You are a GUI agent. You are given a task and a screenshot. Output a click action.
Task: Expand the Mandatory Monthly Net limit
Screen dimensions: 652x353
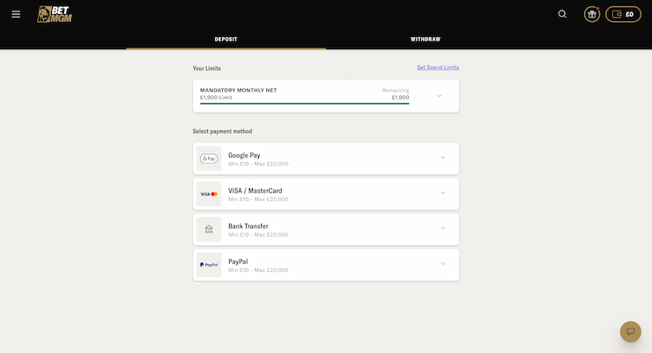click(x=440, y=96)
